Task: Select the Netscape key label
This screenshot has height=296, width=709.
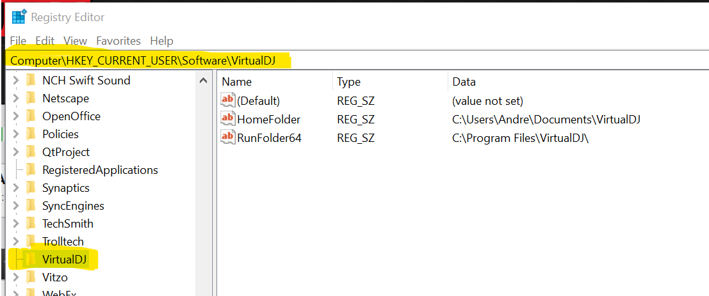Action: click(65, 98)
